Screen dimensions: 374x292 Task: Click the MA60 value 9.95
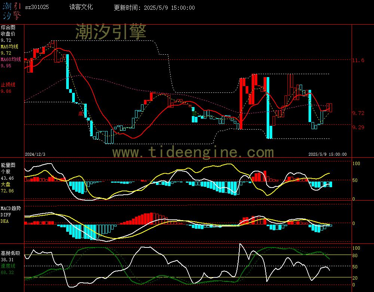[x=6, y=66]
